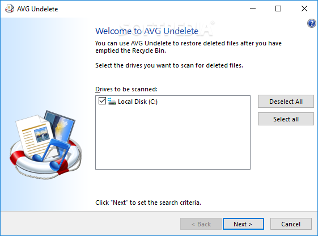Close the AVG Undelete window
Image resolution: width=318 pixels, height=236 pixels.
click(x=304, y=9)
